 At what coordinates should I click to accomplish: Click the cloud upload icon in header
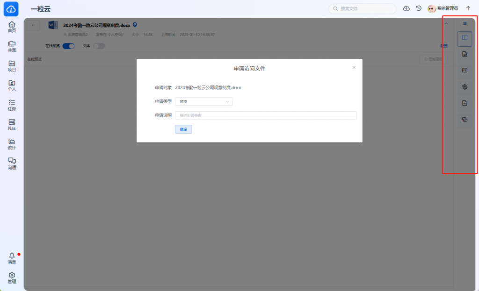click(x=406, y=8)
